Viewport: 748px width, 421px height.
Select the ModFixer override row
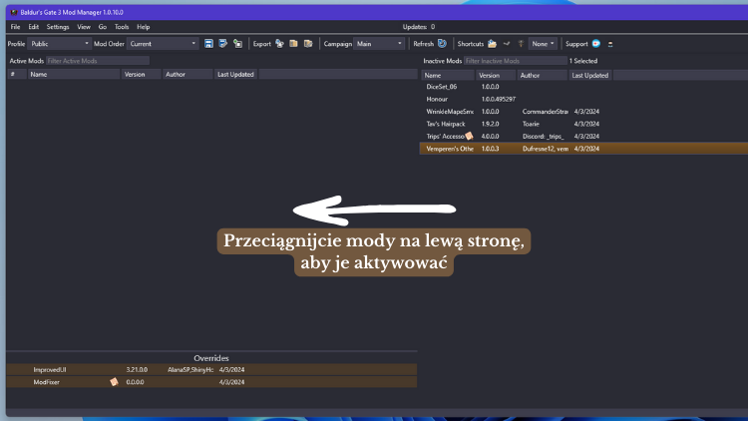(x=211, y=382)
